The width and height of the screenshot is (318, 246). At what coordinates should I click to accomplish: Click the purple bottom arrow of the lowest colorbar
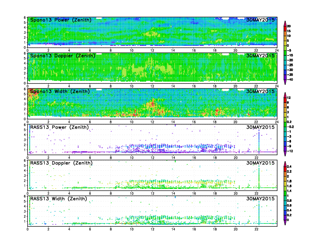(x=285, y=222)
